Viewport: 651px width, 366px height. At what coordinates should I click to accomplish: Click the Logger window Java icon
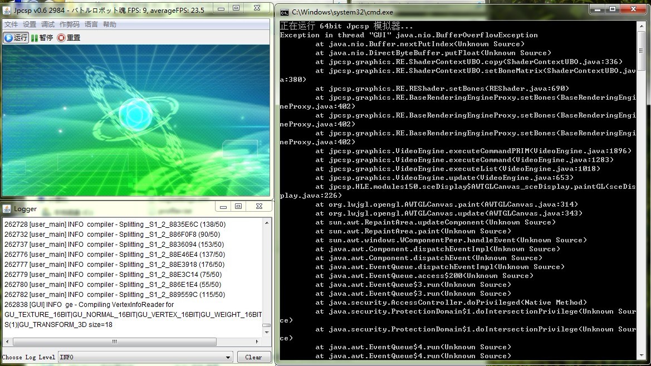(7, 209)
